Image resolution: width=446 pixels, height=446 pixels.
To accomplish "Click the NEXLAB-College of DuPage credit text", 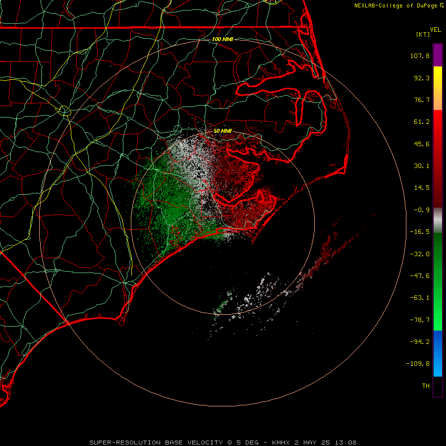I will (398, 5).
